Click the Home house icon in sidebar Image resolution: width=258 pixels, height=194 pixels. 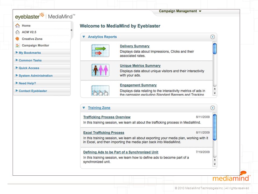(17, 26)
